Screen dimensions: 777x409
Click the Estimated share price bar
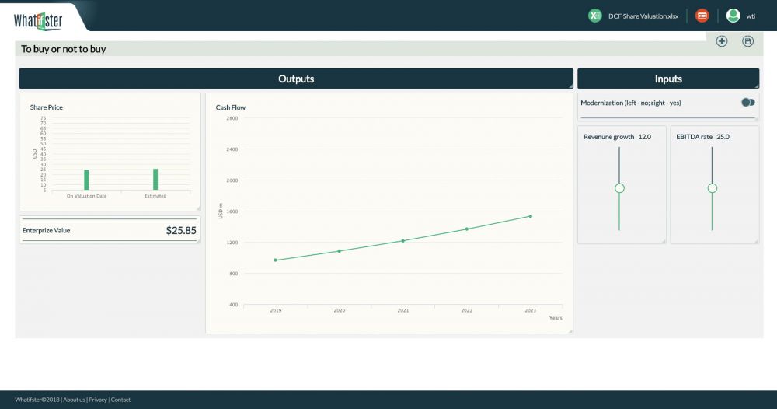pyautogui.click(x=155, y=180)
